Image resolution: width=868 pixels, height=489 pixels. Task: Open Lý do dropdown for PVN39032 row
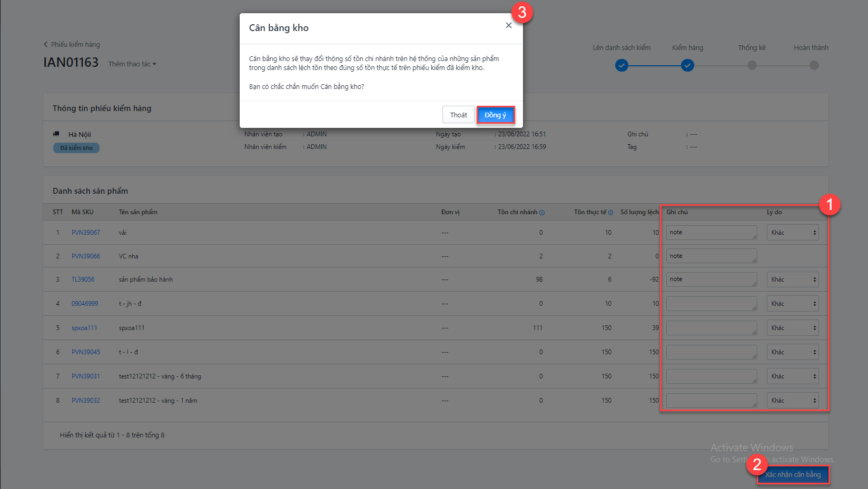coord(793,401)
